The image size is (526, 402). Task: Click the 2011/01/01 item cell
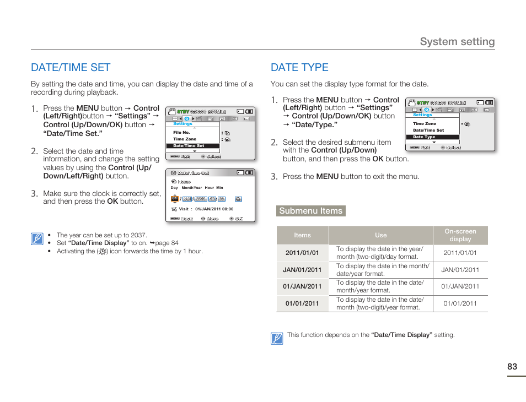coord(302,253)
